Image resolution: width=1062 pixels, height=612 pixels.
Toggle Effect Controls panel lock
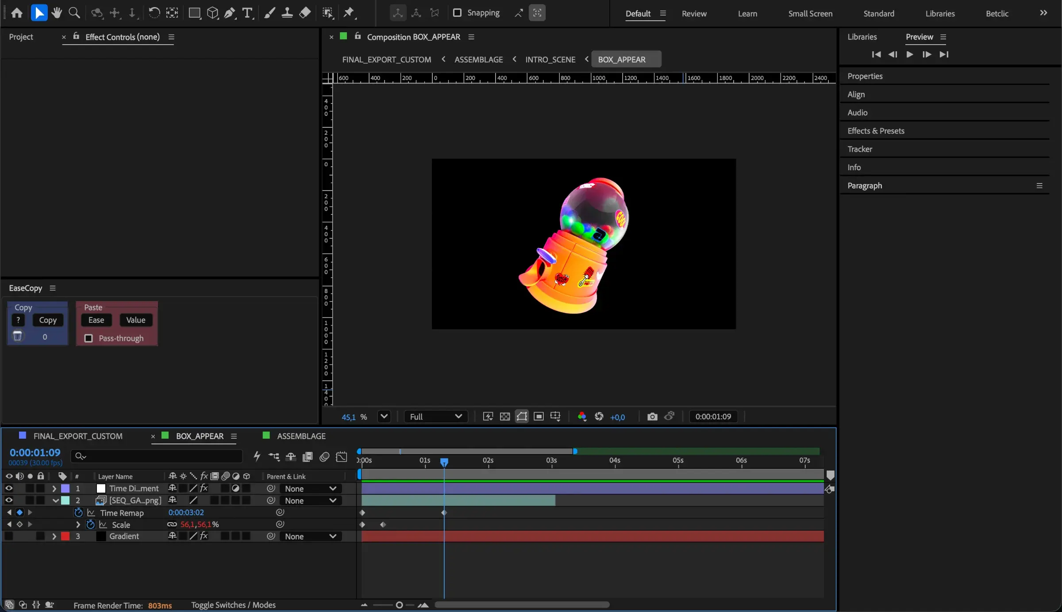[x=76, y=36]
